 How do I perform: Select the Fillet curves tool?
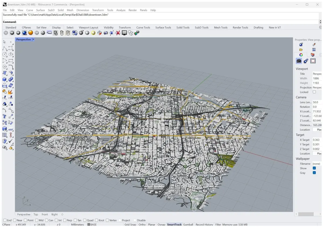11,67
